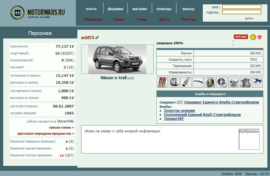
Task: Go to the Рулетка section
Action: click(x=188, y=19)
